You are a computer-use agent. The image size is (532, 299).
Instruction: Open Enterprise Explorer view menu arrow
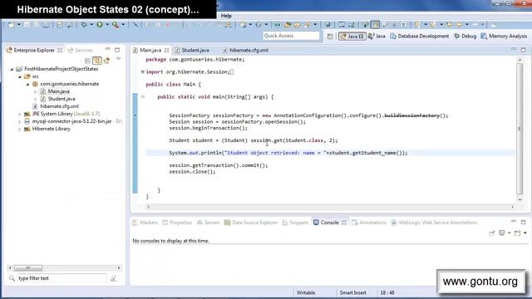[118, 59]
